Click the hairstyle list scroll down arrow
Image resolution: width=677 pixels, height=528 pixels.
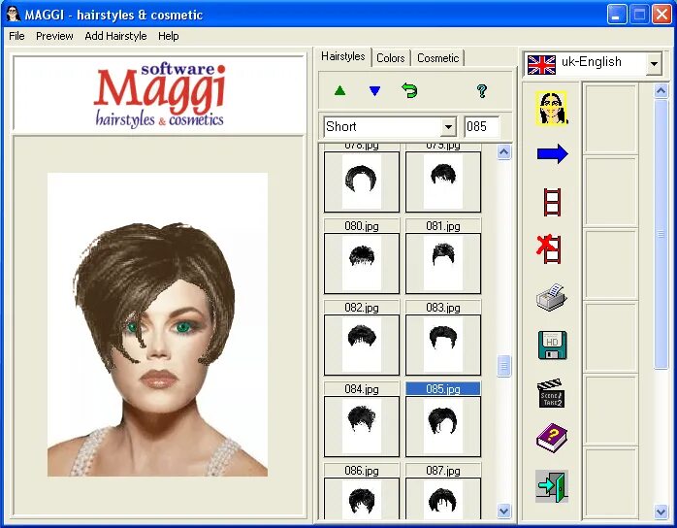click(503, 511)
